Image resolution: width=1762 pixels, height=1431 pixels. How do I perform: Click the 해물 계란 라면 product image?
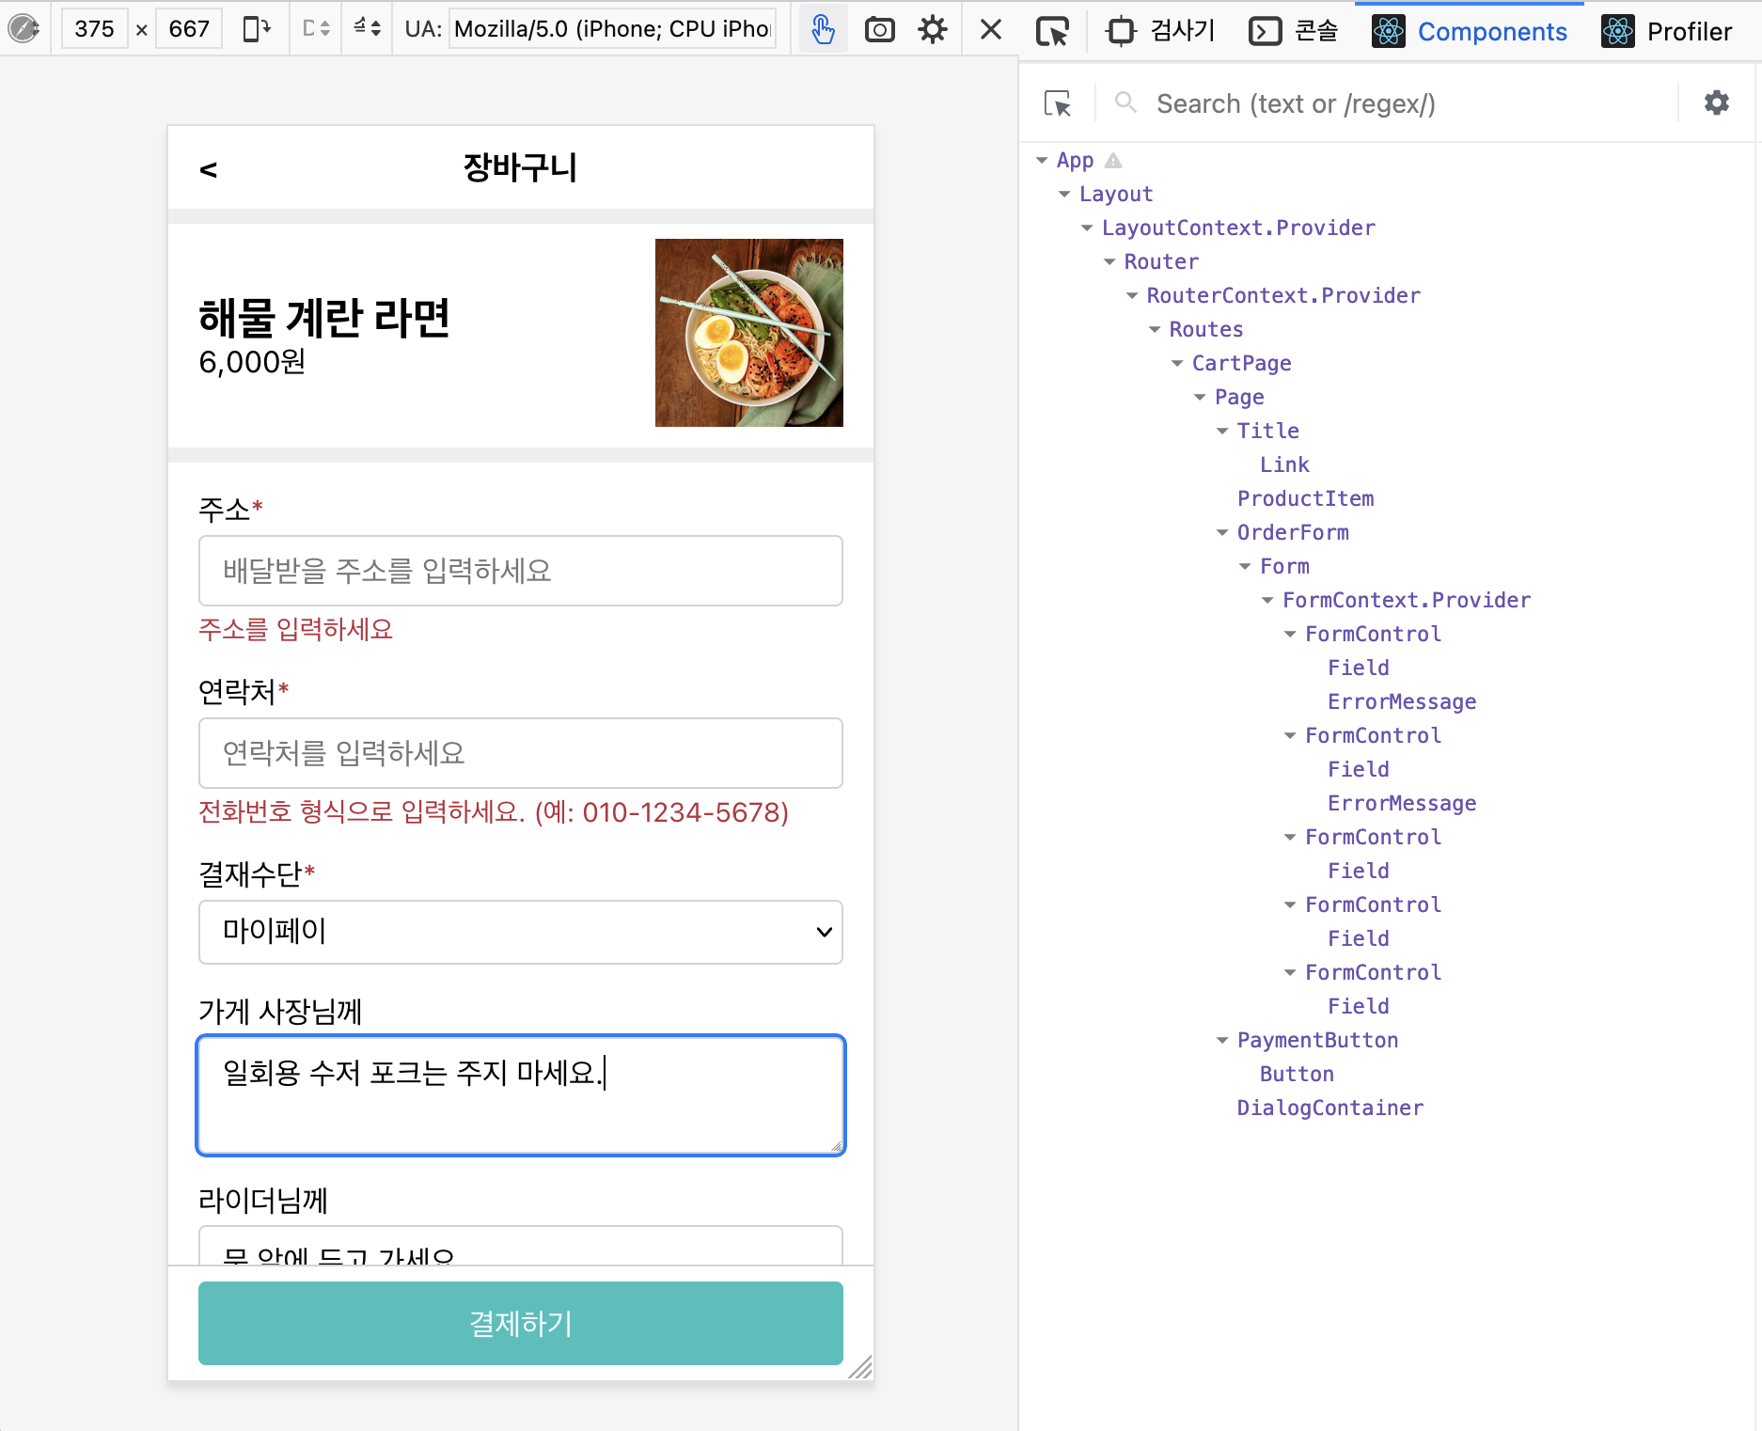pyautogui.click(x=749, y=333)
